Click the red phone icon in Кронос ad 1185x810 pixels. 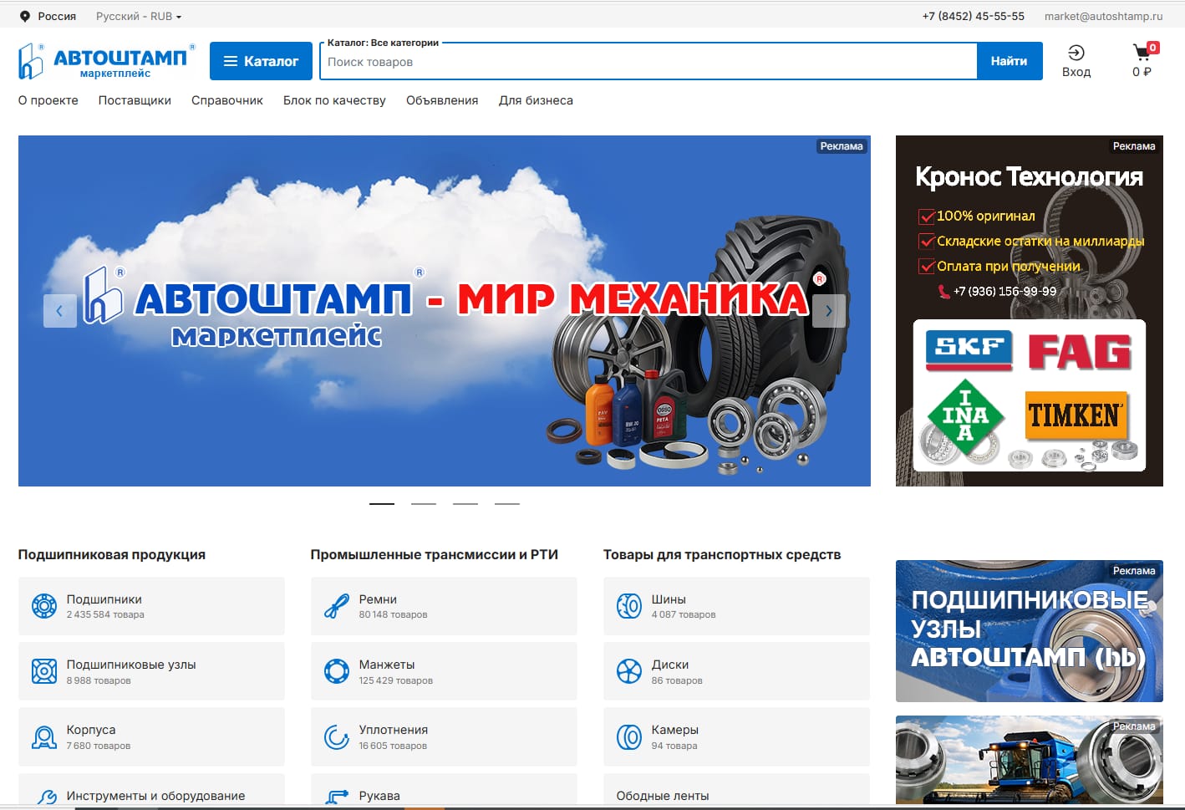(943, 291)
